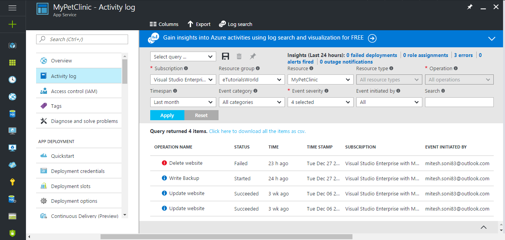505x240 pixels.
Task: Click the OPERATION NAME column header
Action: pos(173,147)
